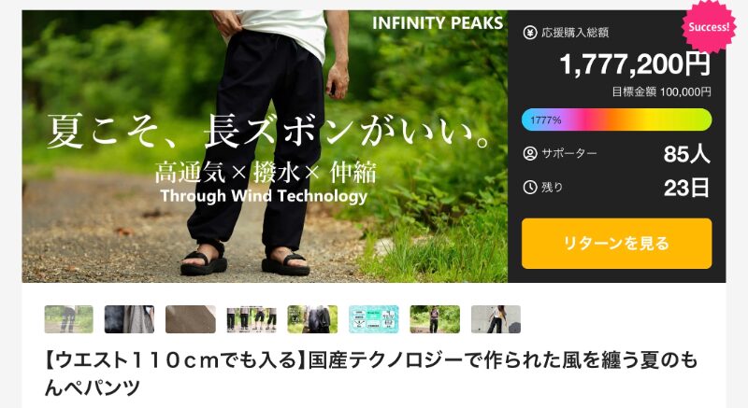This screenshot has height=408, width=748.
Task: Select the eighth thumbnail with gray wall
Action: 496,319
